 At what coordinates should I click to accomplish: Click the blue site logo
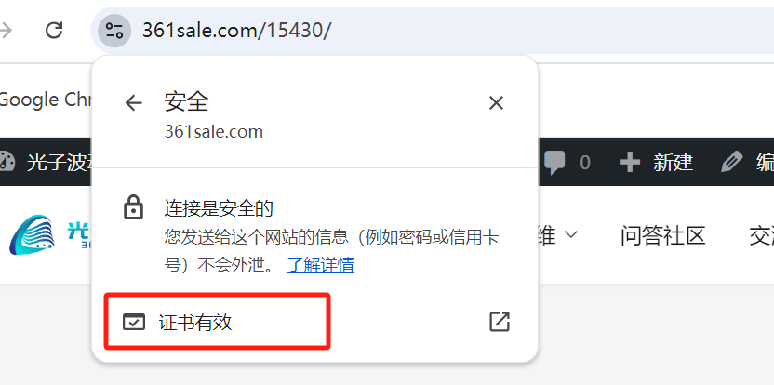[x=32, y=234]
